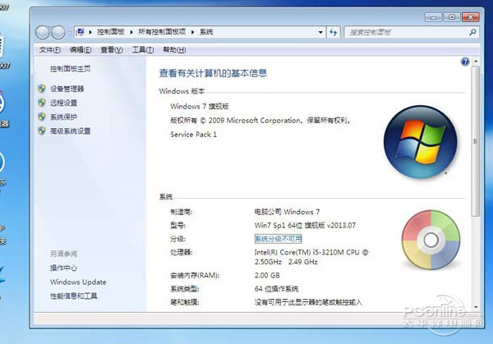Open 性能信息和工具 link

[x=74, y=296]
